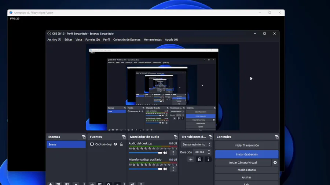This screenshot has height=185, width=330.
Task: Click the Audio del desktop level meter
Action: 153,147
